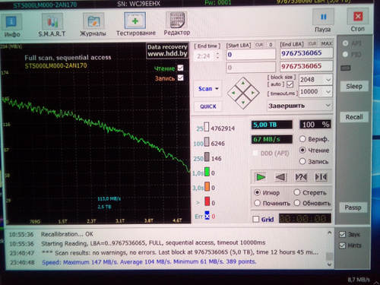Expand the Завершить action dropdown
380x285 pixels.
(x=299, y=106)
